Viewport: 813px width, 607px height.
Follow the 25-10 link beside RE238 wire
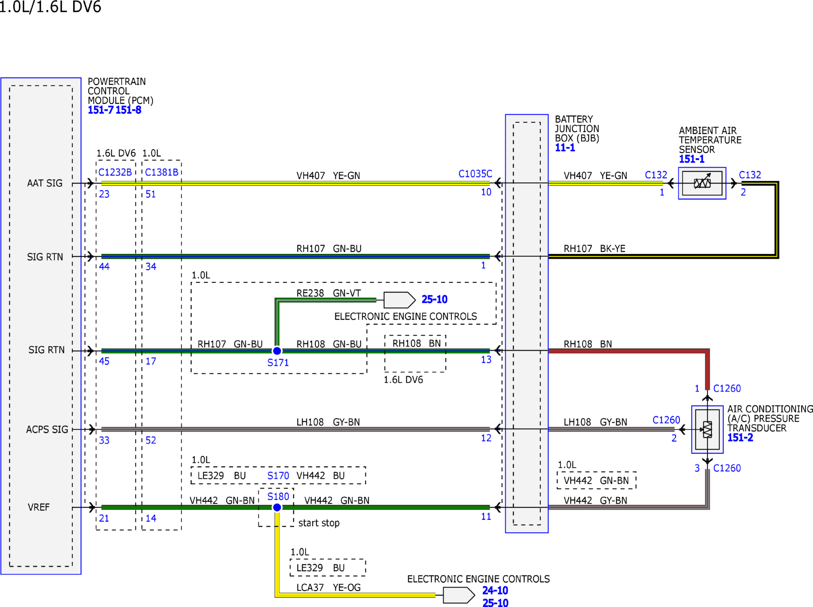(434, 299)
